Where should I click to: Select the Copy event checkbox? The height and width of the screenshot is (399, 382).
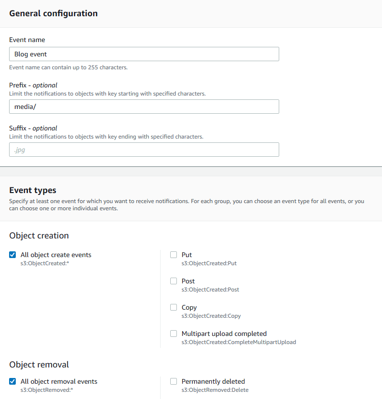tap(174, 307)
